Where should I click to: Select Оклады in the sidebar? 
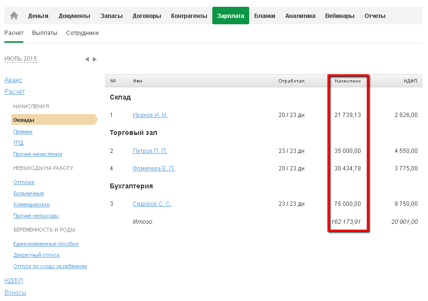tap(54, 120)
